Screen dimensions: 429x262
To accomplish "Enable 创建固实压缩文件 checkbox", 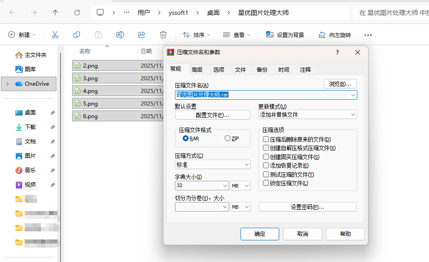I will [266, 157].
